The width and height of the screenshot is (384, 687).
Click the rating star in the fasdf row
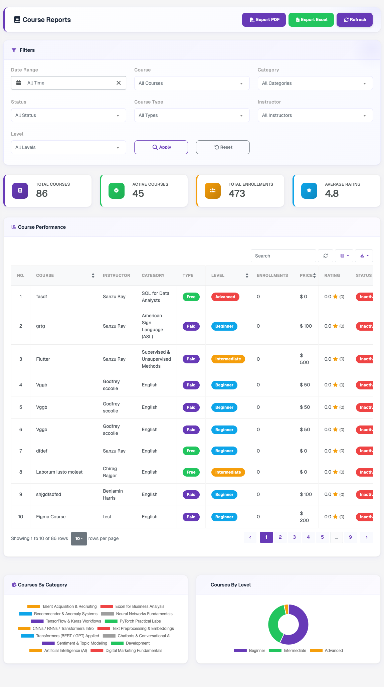pos(335,297)
